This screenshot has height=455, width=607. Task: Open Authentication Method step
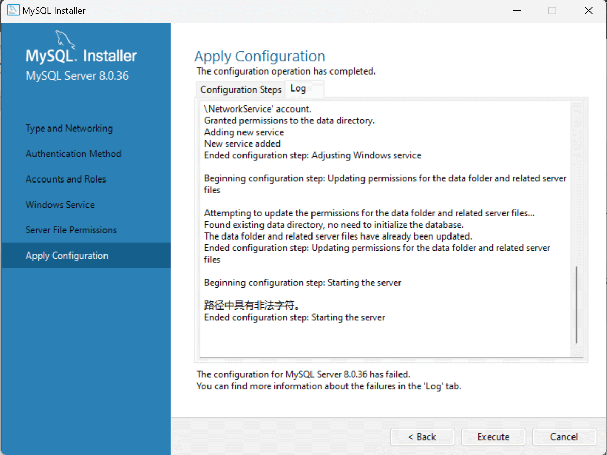[74, 154]
